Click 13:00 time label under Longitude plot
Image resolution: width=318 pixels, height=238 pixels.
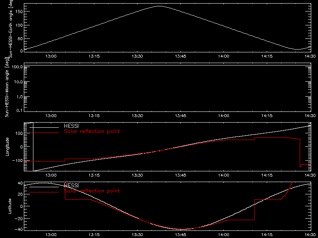point(51,175)
